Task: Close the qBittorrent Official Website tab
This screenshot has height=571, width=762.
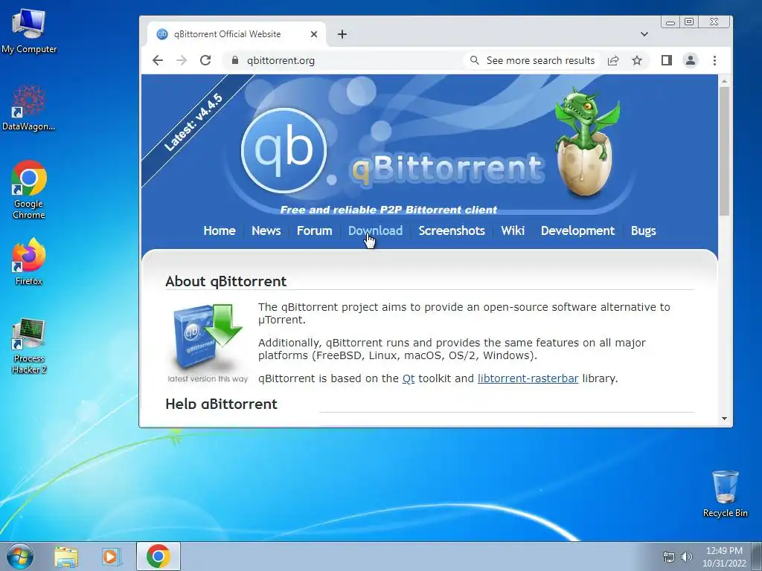Action: (314, 34)
